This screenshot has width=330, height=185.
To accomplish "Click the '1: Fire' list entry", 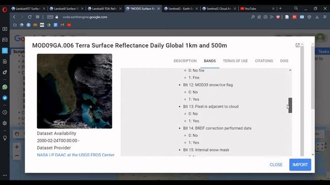I will [x=194, y=78].
